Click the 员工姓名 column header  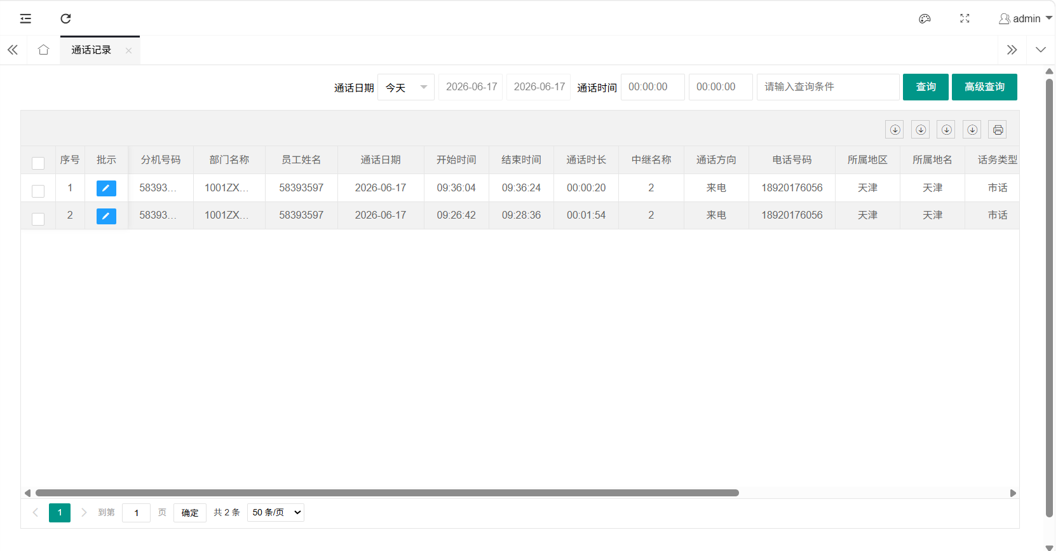tap(301, 160)
